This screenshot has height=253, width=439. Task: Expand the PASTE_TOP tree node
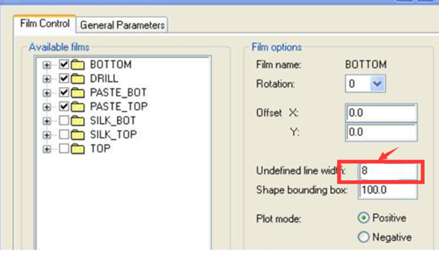coord(47,107)
